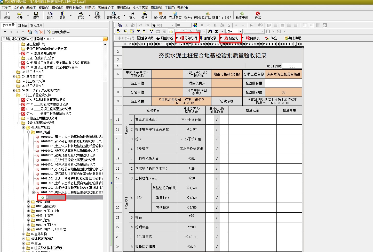Click the 展开/收起 expand-collapse icon

coord(114,15)
